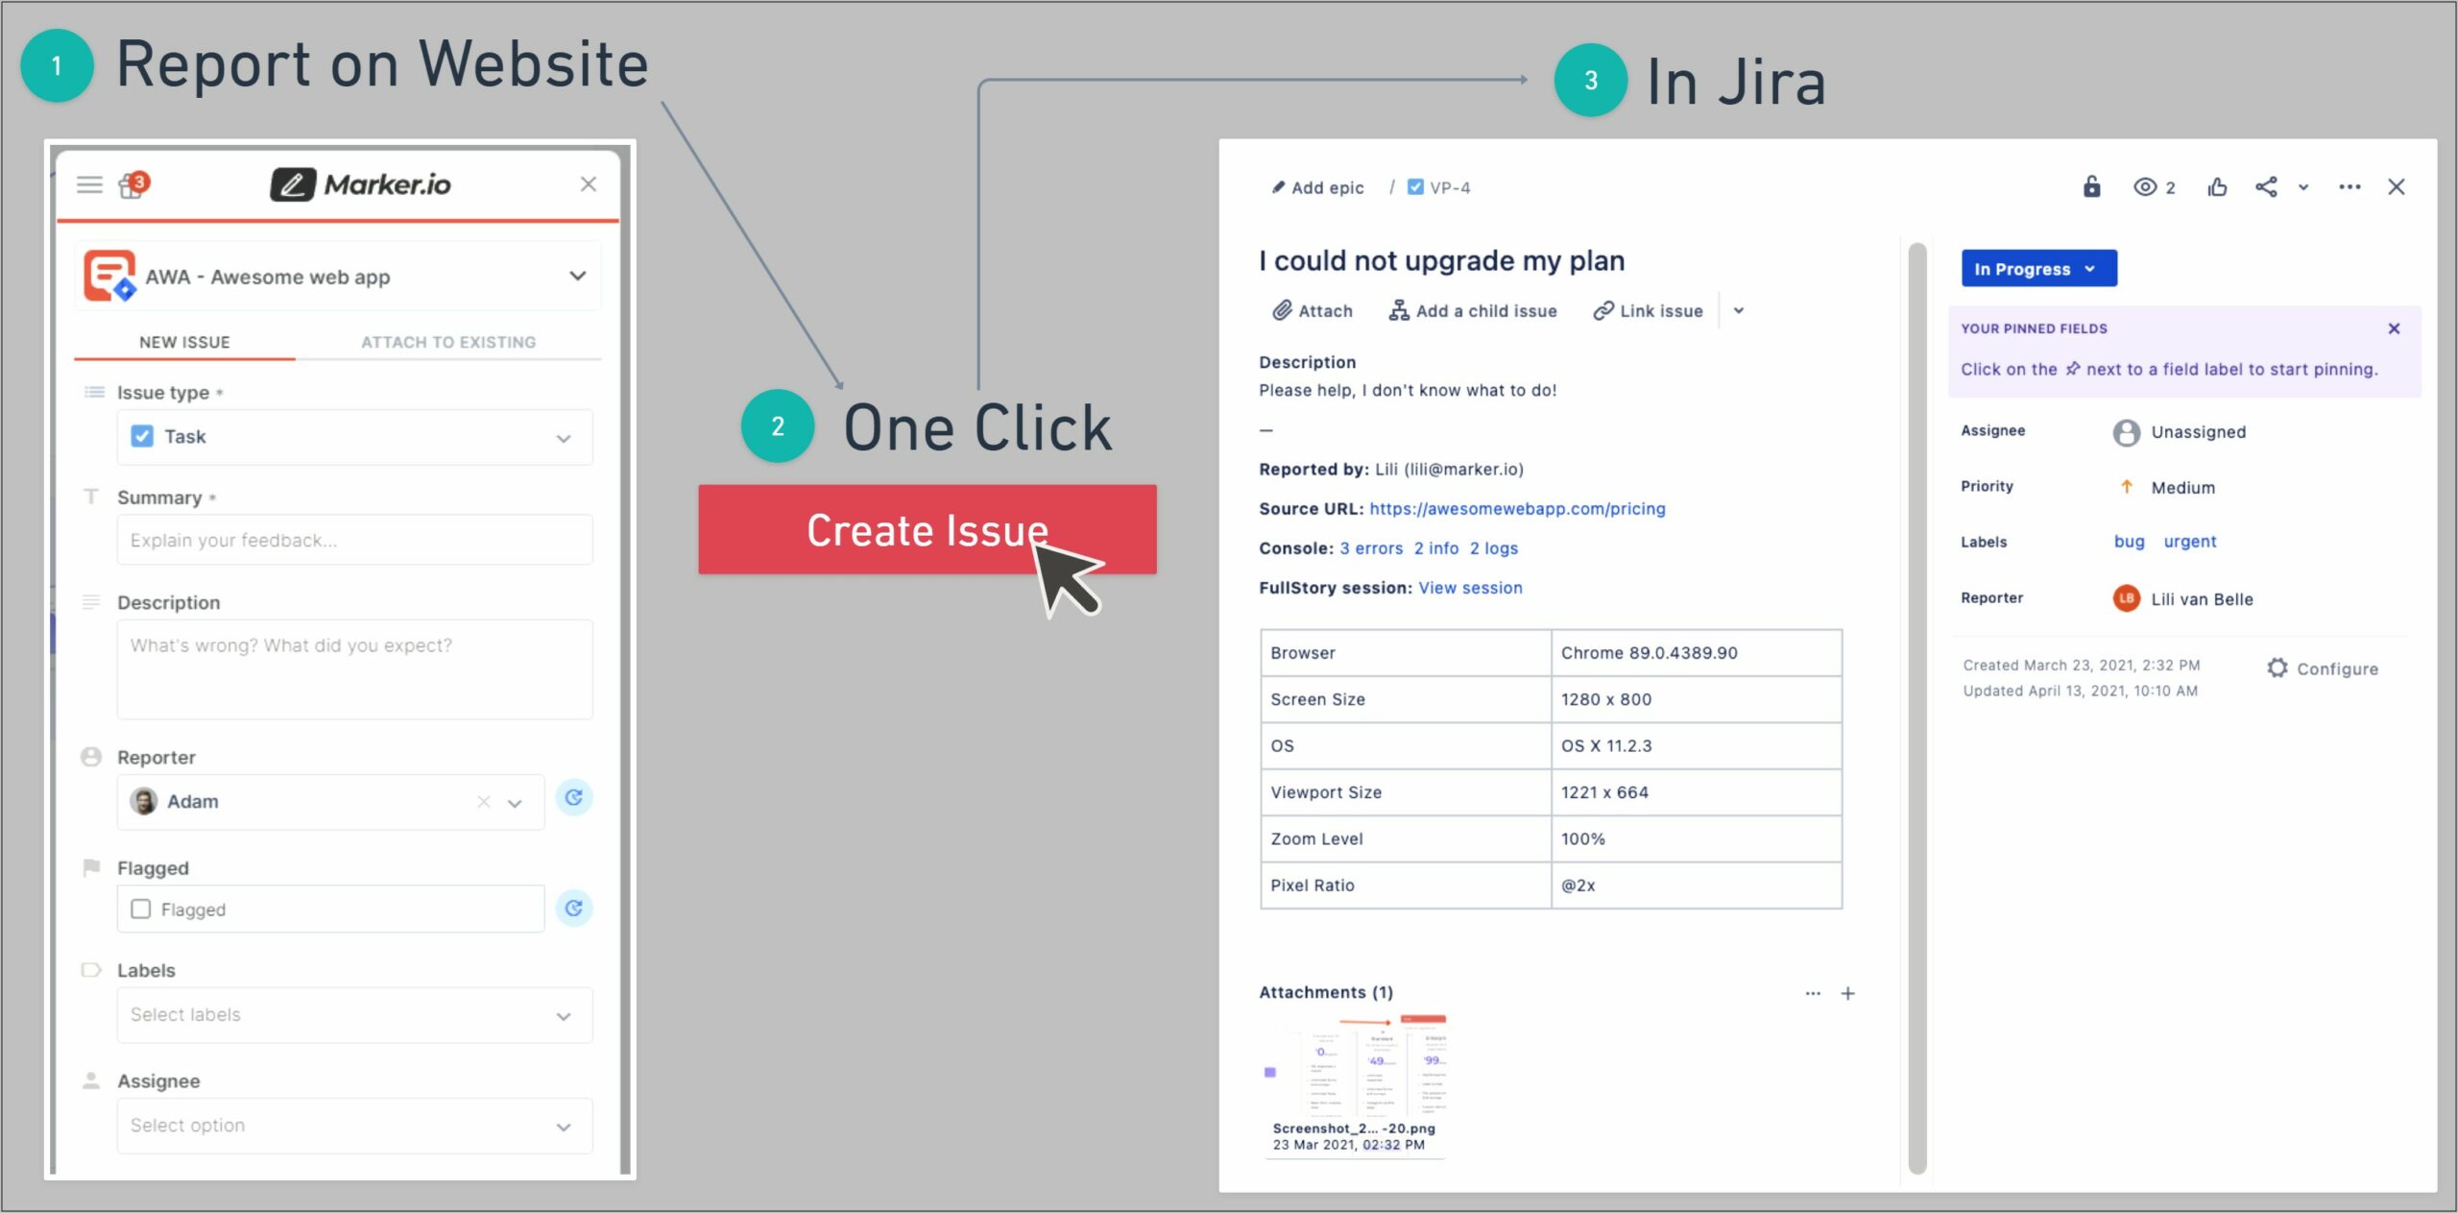Open the Marker.io hamburger menu
The height and width of the screenshot is (1213, 2458).
click(89, 184)
